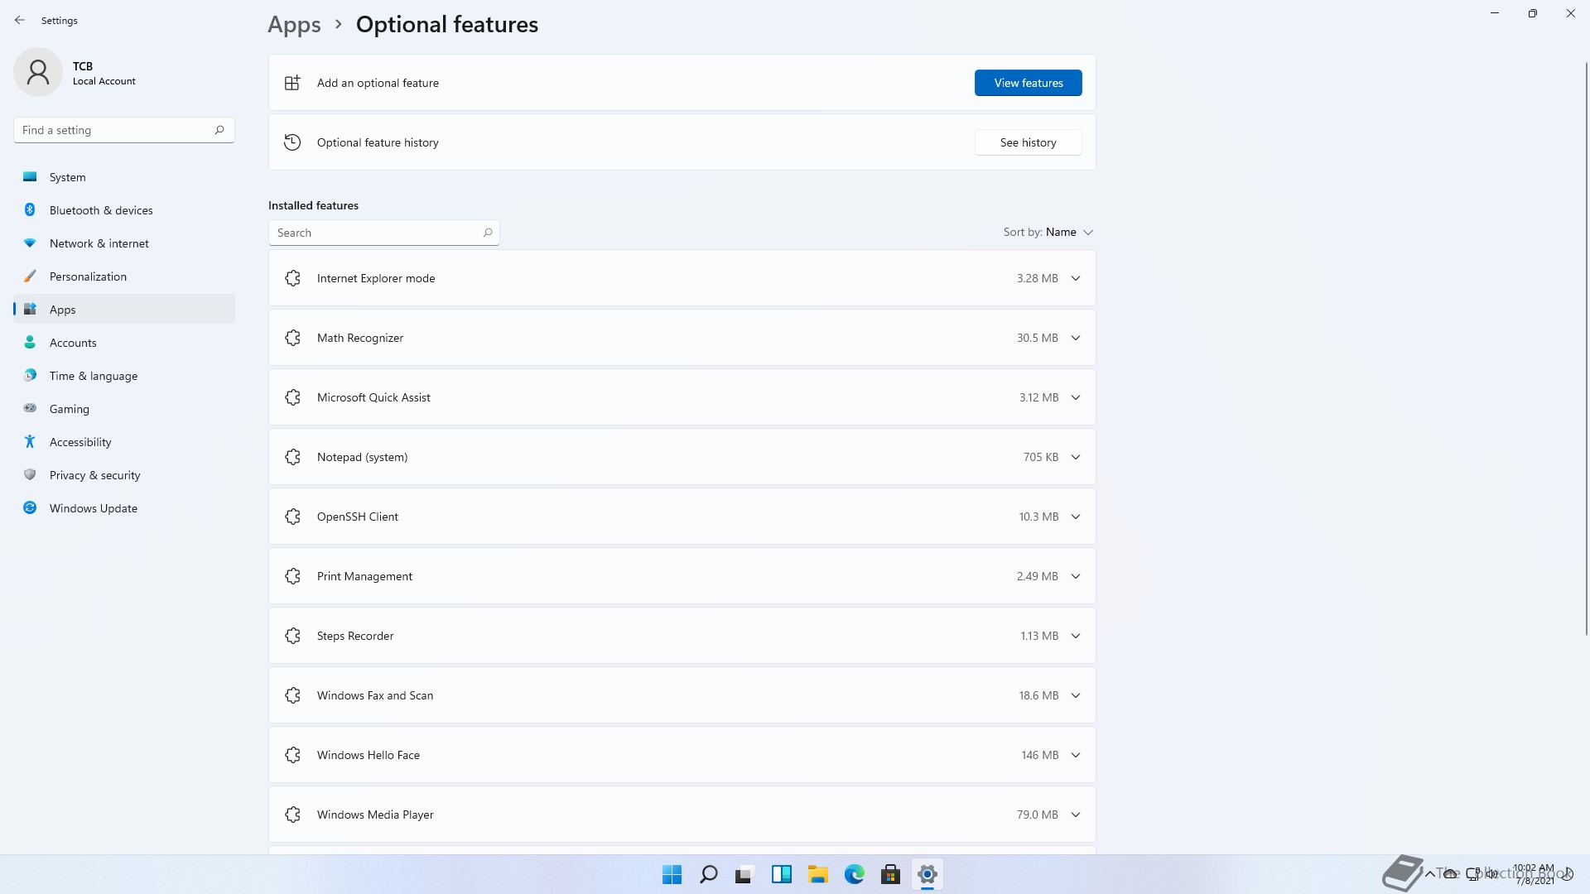This screenshot has height=894, width=1590.
Task: Click the Find a setting search box
Action: (x=124, y=130)
